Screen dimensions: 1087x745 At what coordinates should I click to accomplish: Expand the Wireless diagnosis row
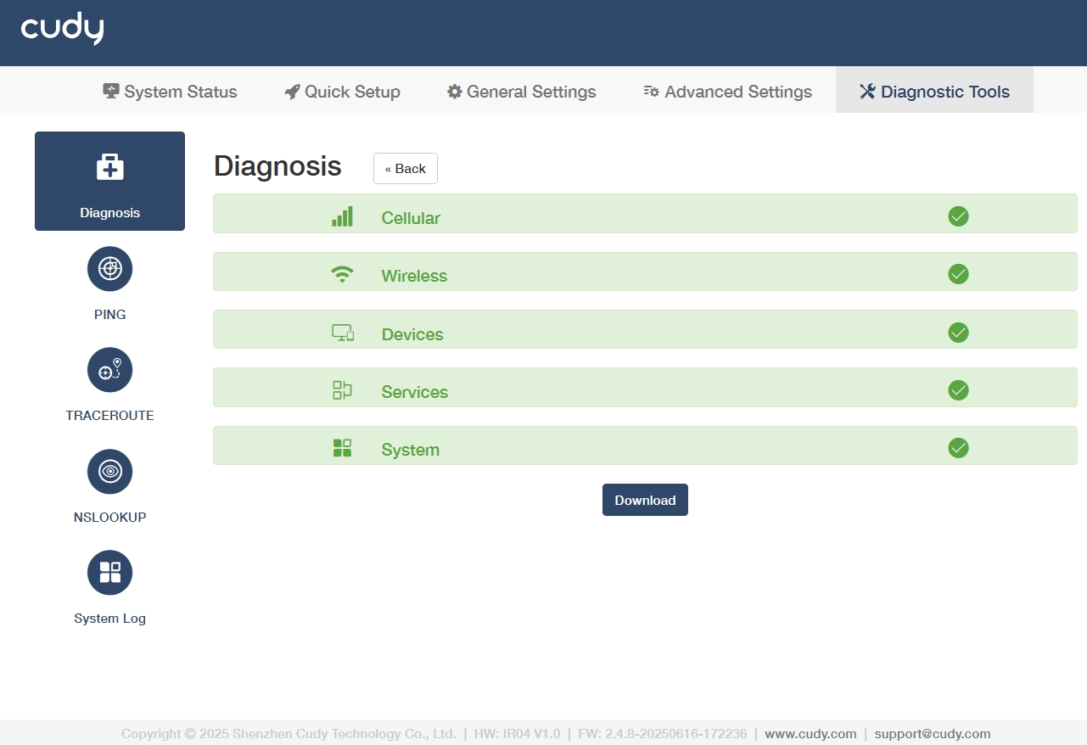click(x=645, y=272)
